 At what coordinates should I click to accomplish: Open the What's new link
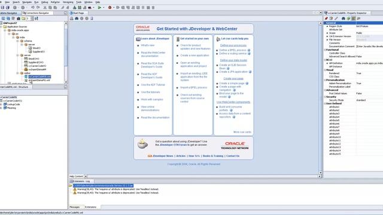point(148,45)
